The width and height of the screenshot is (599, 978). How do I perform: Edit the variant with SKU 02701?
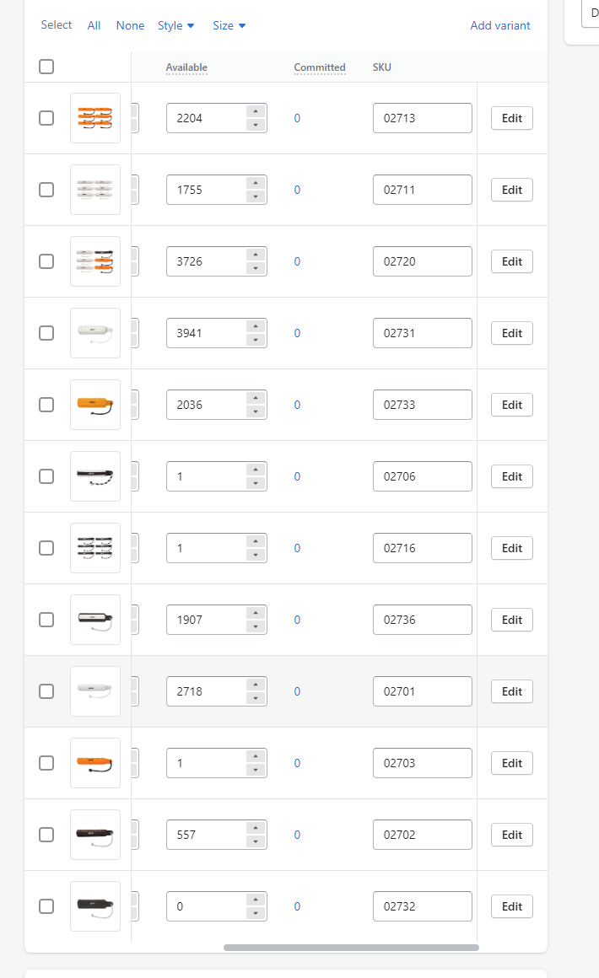pyautogui.click(x=511, y=691)
